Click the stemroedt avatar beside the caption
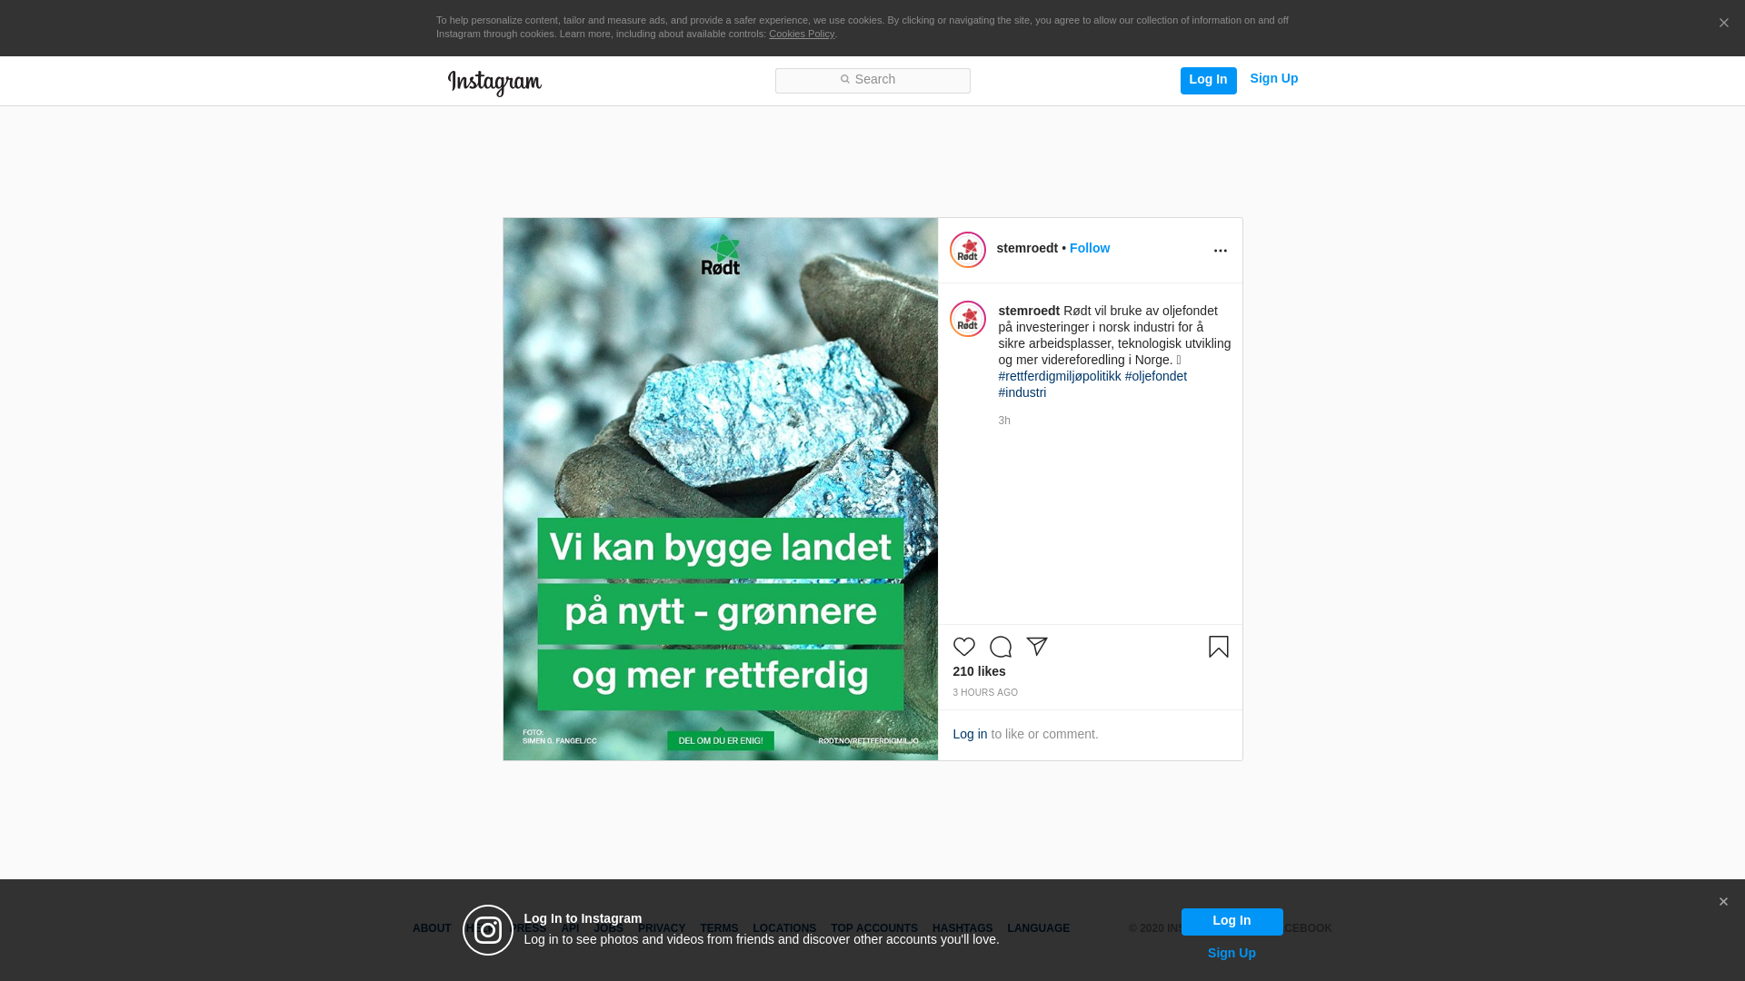The image size is (1745, 981). coord(968,319)
